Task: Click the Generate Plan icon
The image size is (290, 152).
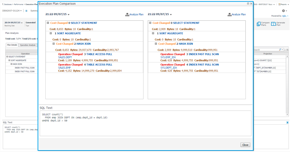Action: coord(273,24)
